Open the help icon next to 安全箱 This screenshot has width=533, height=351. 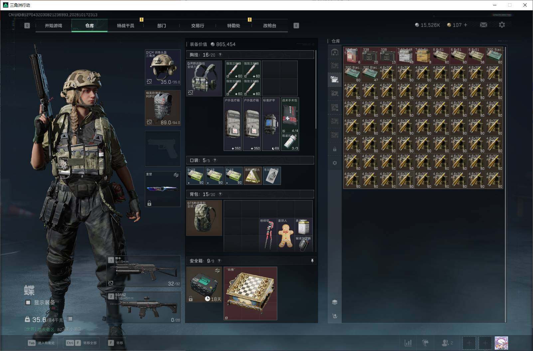[x=219, y=261]
